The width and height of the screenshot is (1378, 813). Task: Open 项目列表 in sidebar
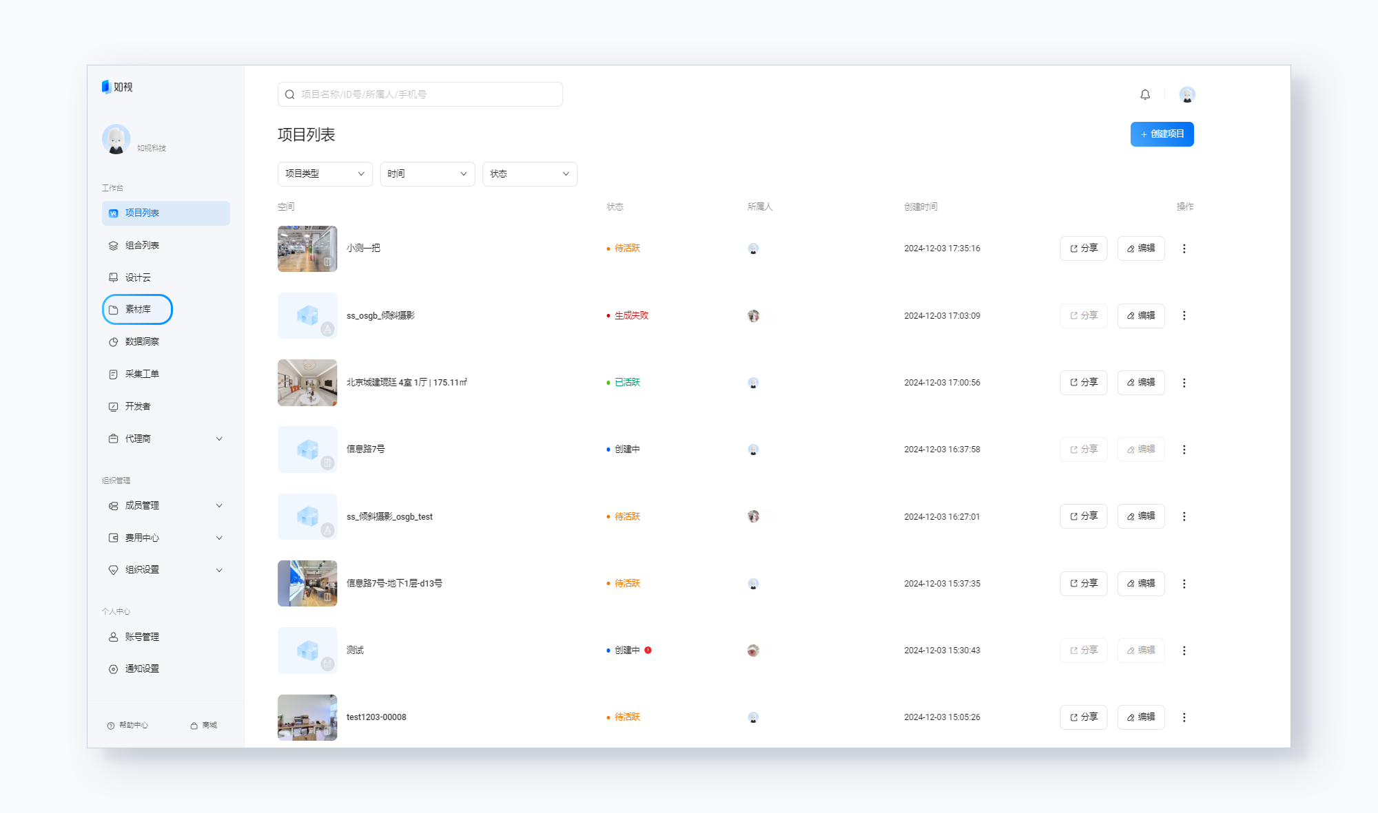[x=166, y=213]
